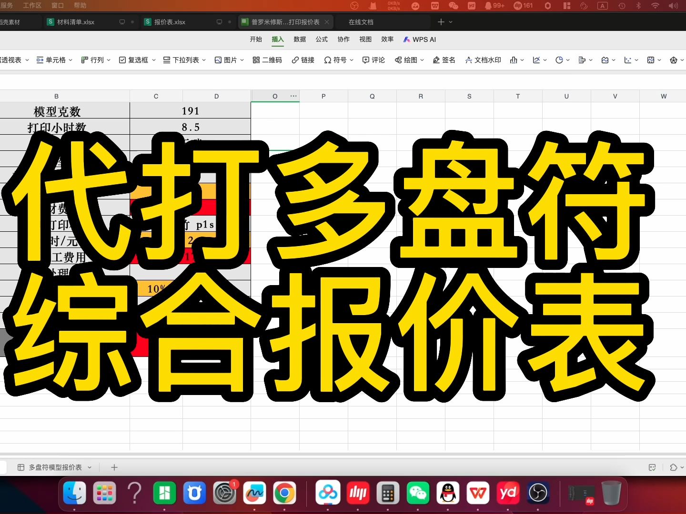
Task: Open QQ penguin app in dock
Action: (448, 493)
